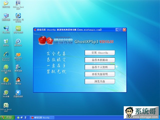
Task: Click the GhostXPSp3 V2015.03 banner text
Action: [94, 42]
